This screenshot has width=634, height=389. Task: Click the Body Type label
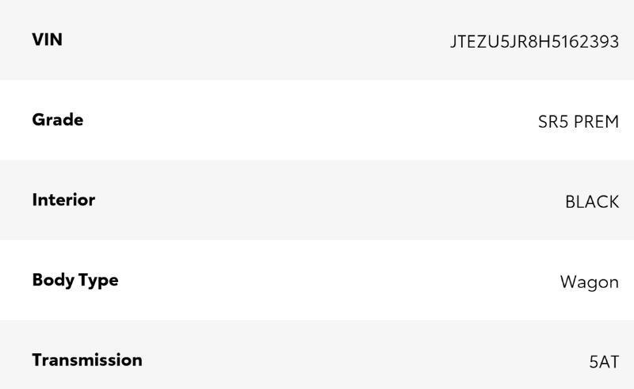(x=74, y=280)
